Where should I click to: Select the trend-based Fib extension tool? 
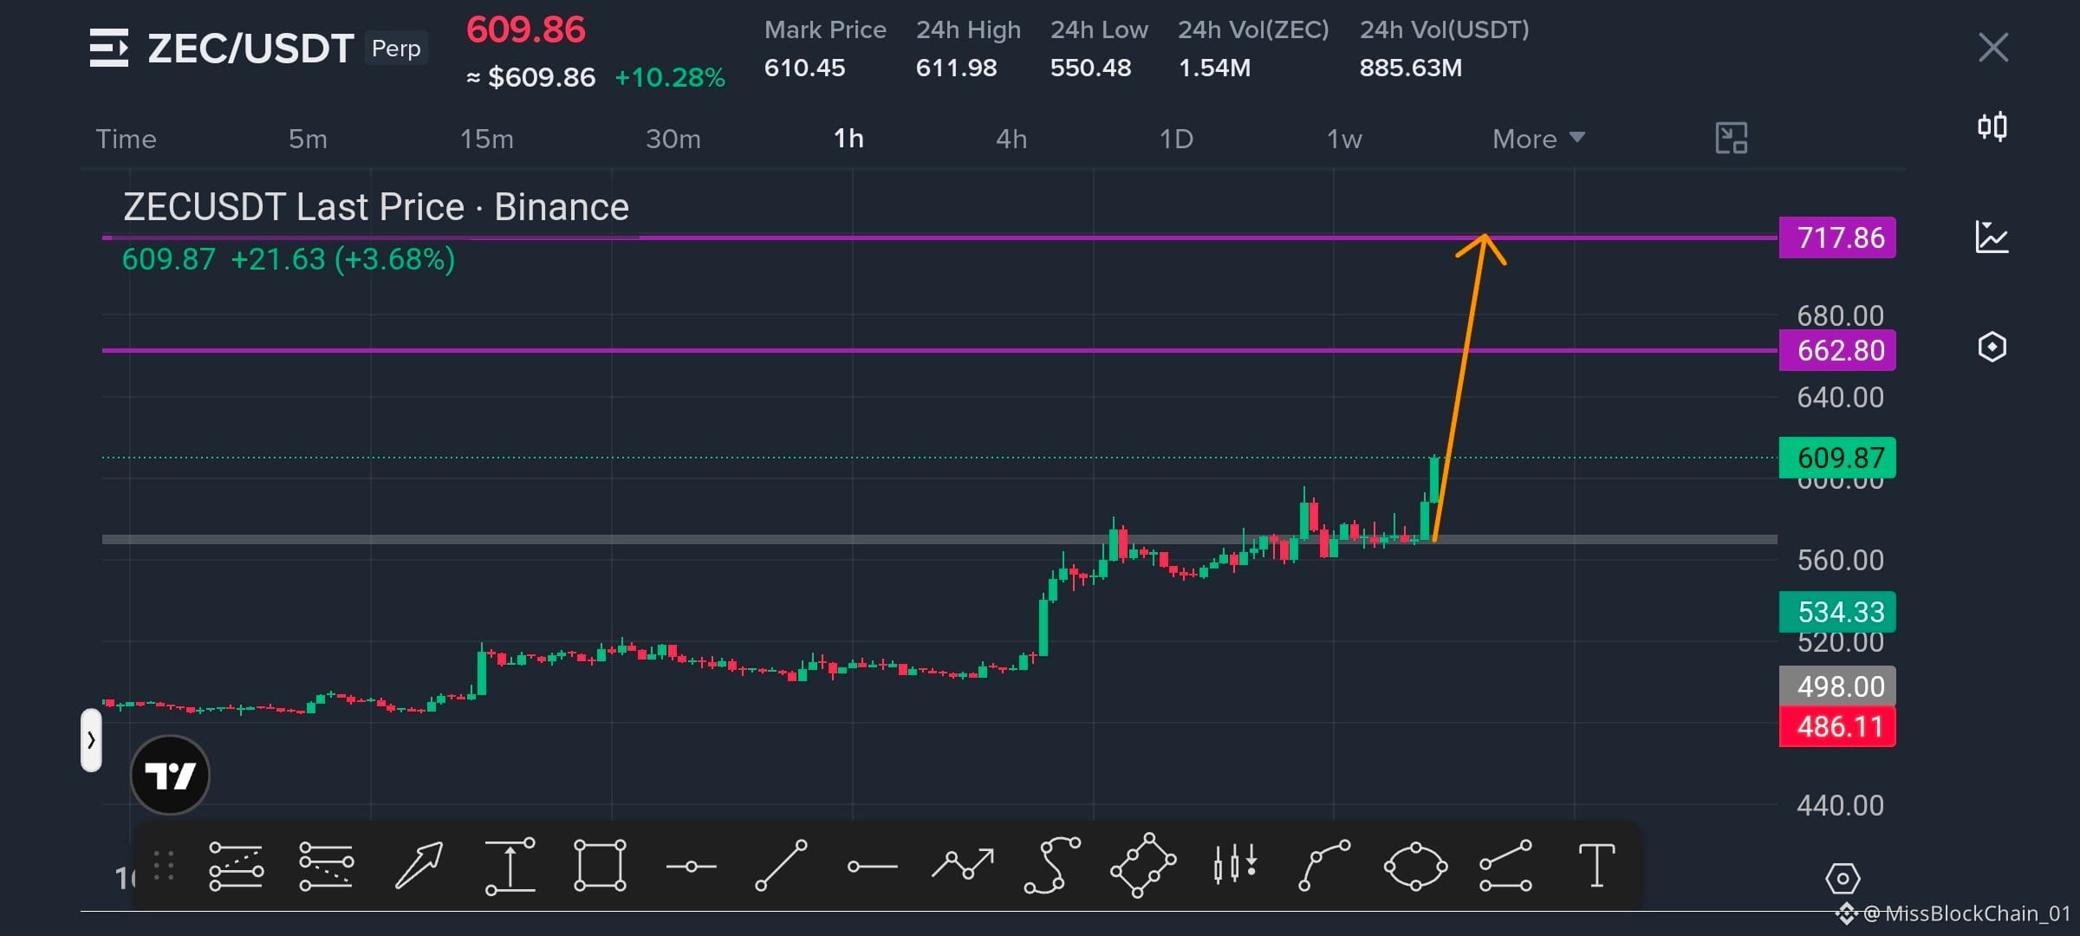coord(326,866)
